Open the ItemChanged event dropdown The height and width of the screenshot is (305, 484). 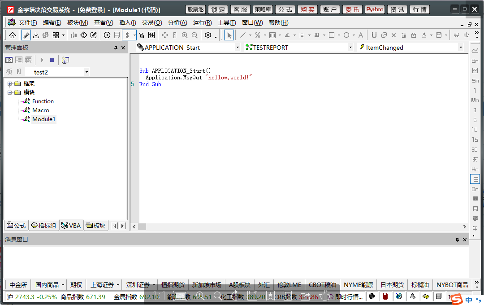coord(461,48)
